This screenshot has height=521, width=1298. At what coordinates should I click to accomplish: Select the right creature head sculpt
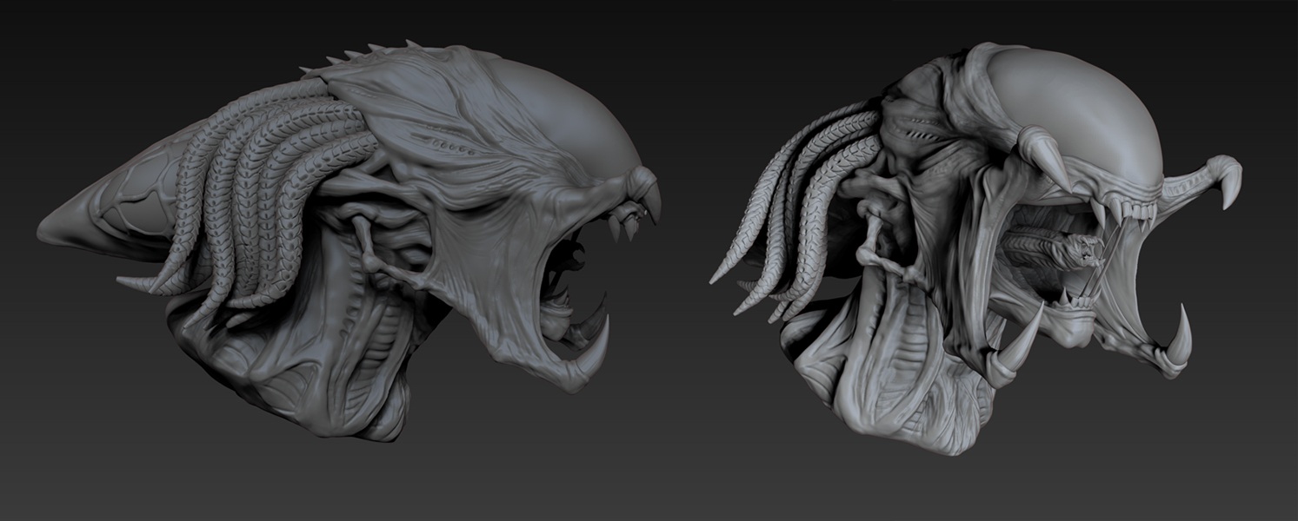point(975,247)
